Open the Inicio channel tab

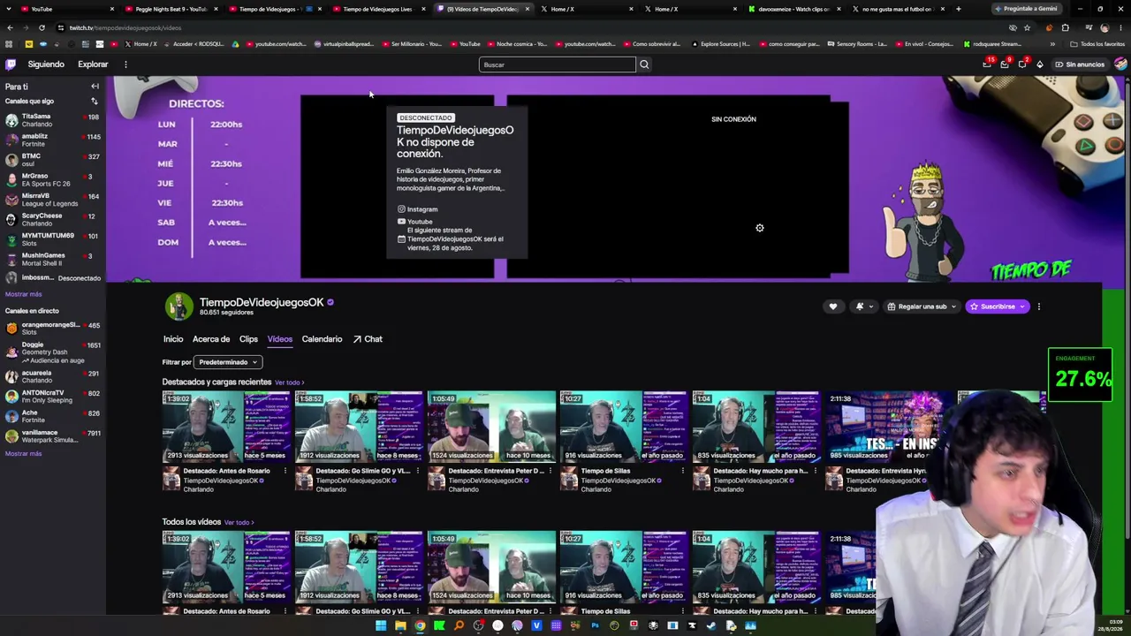point(173,339)
